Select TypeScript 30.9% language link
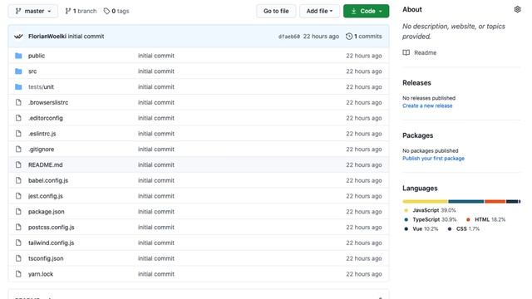Screen dimensions: 532x299 (x=431, y=219)
